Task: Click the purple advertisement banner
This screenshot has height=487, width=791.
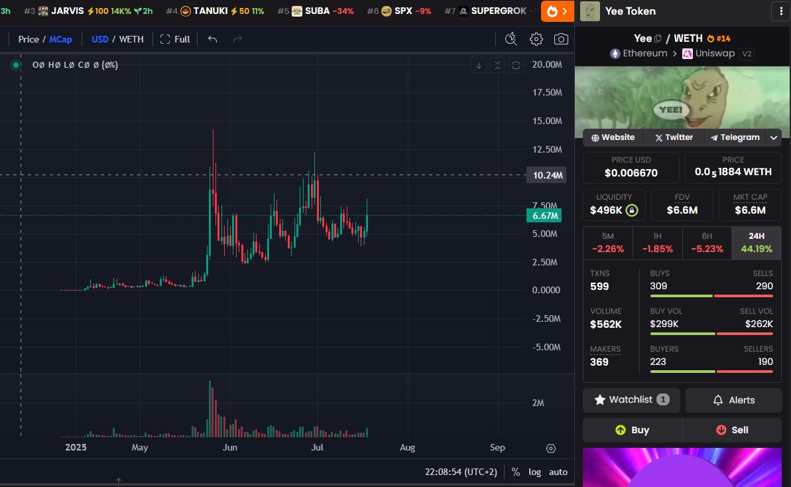Action: [x=682, y=467]
